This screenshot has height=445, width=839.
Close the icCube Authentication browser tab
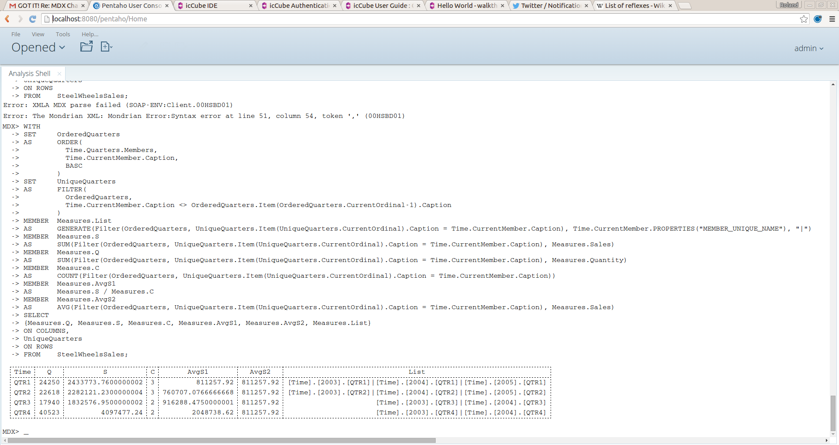[335, 6]
